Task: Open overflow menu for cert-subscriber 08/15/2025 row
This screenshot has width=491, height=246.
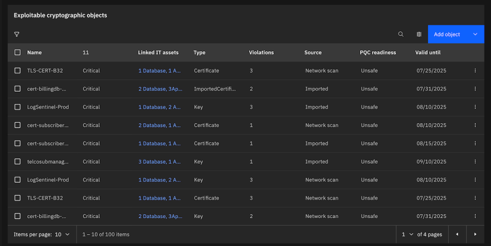Action: (475, 143)
